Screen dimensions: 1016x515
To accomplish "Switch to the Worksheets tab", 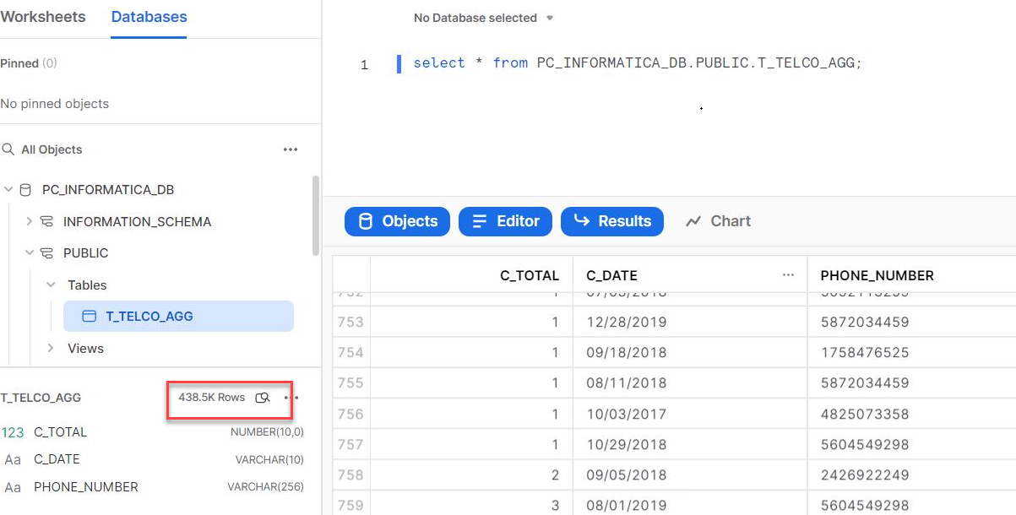I will 43,17.
